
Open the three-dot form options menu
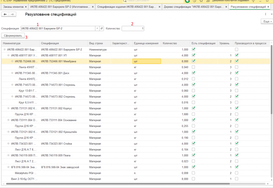click(266, 14)
